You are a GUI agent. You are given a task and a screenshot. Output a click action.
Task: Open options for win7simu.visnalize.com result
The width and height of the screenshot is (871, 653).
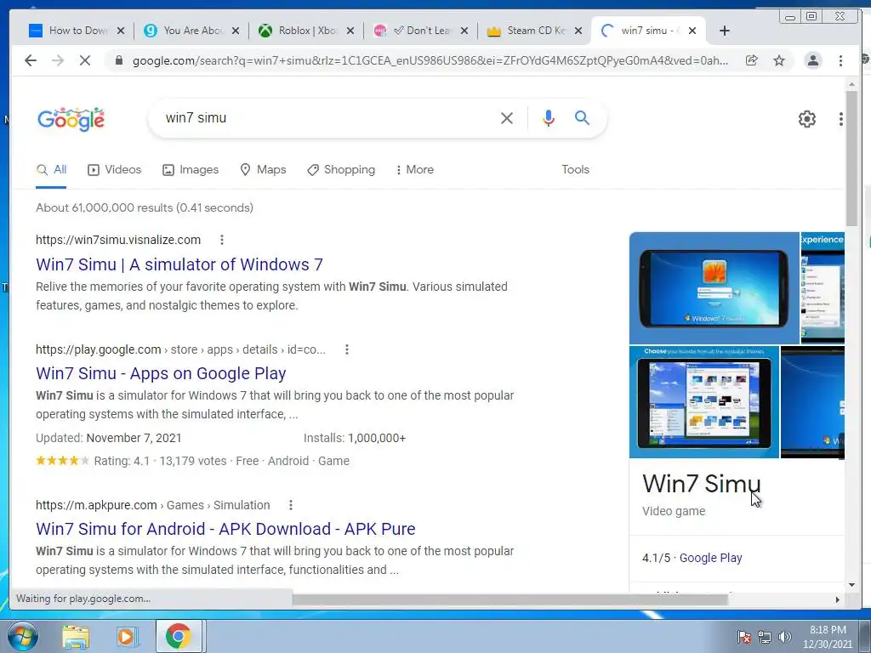coord(222,240)
